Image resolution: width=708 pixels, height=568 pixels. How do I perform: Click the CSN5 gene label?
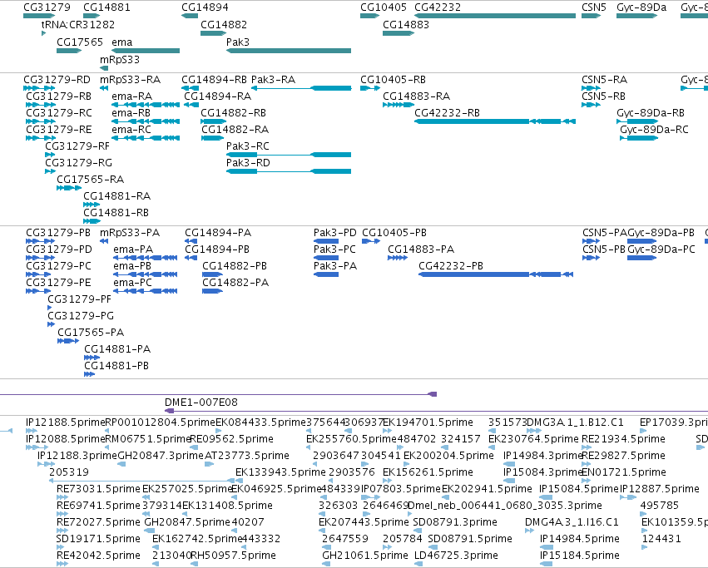coord(594,7)
